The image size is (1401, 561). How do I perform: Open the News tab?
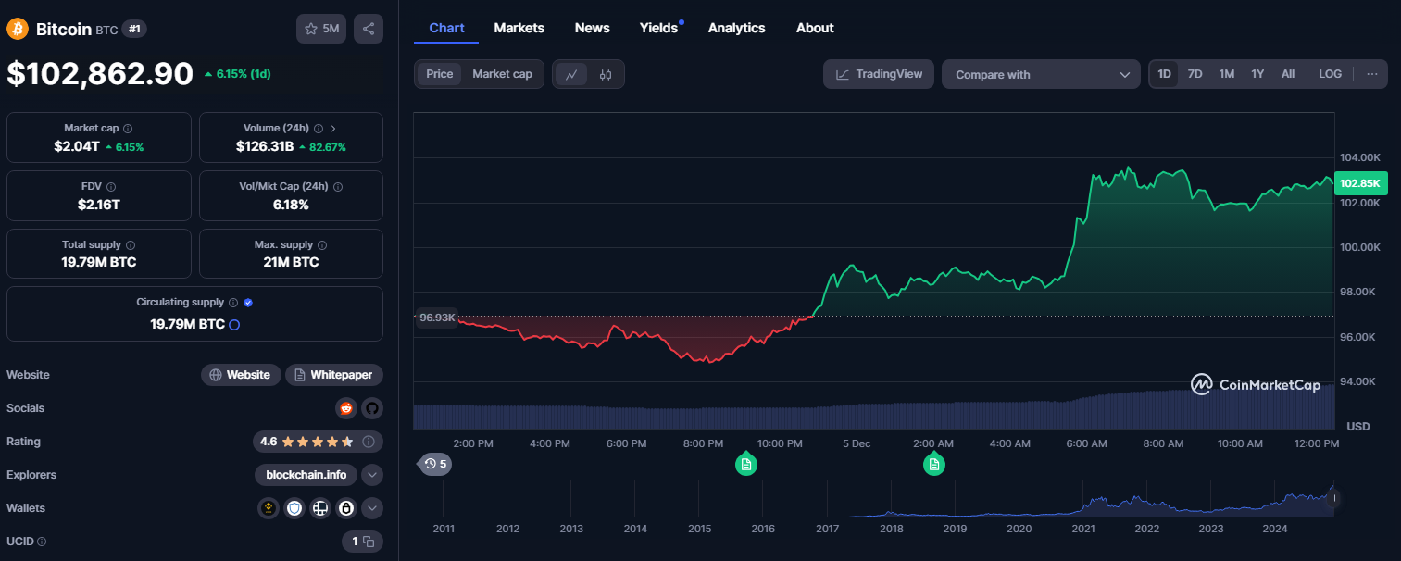point(593,28)
